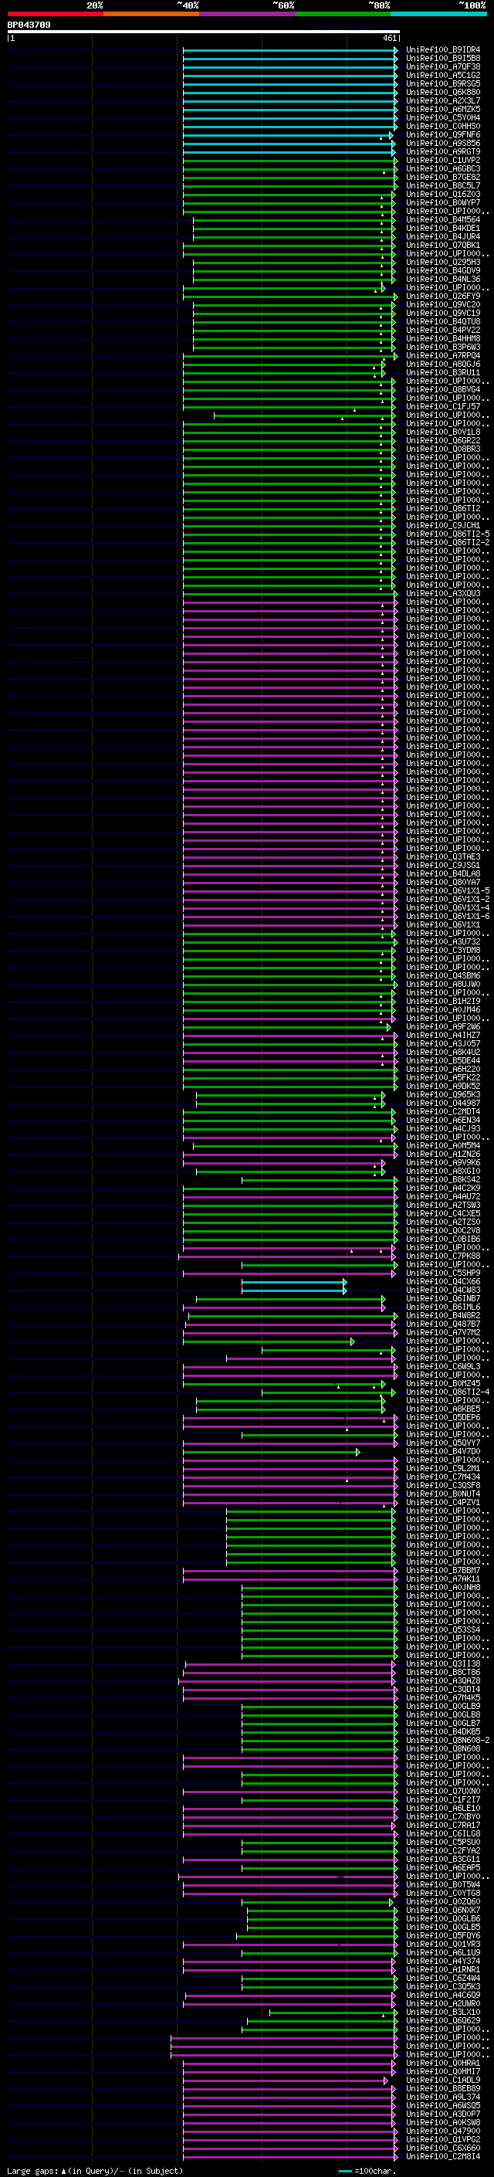Screen dimensions: 494x2177
Task: Open the UniRef100_Q6V1X1-5 isoform entry
Action: click(448, 890)
